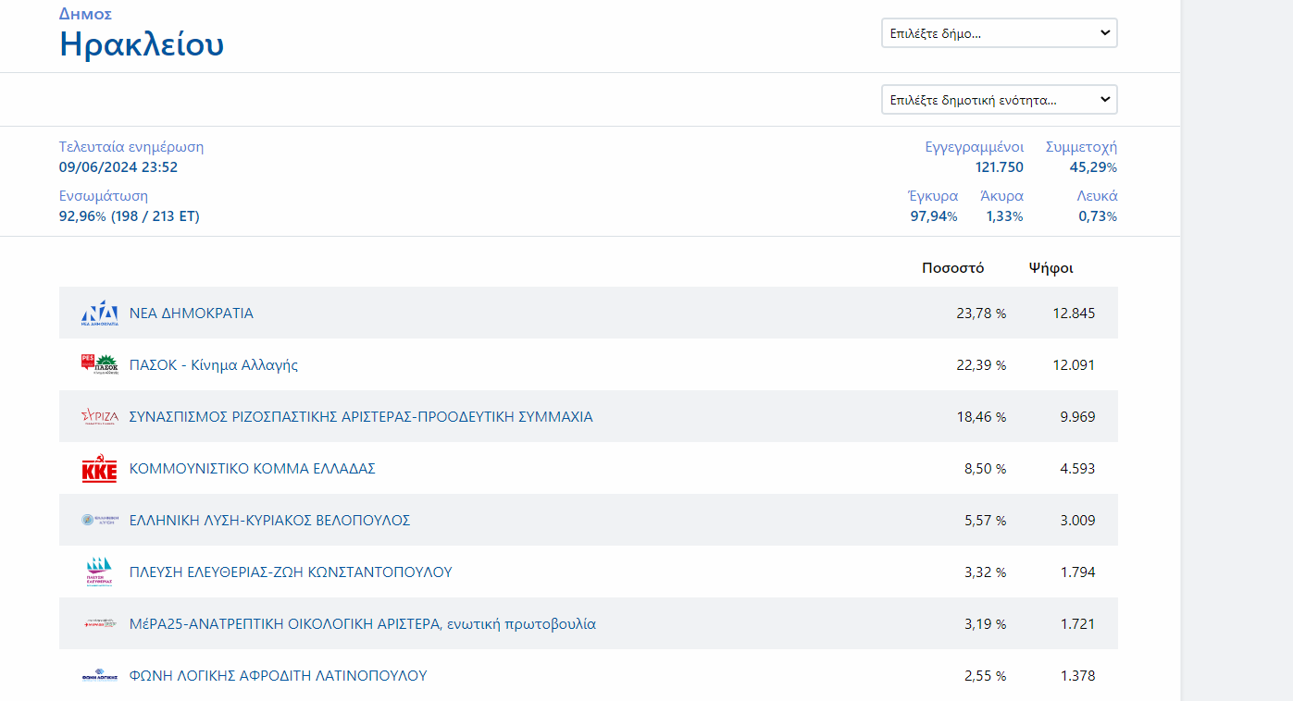This screenshot has height=701, width=1293.
Task: Click the ΜέΡΑ25 party logo
Action: point(99,624)
